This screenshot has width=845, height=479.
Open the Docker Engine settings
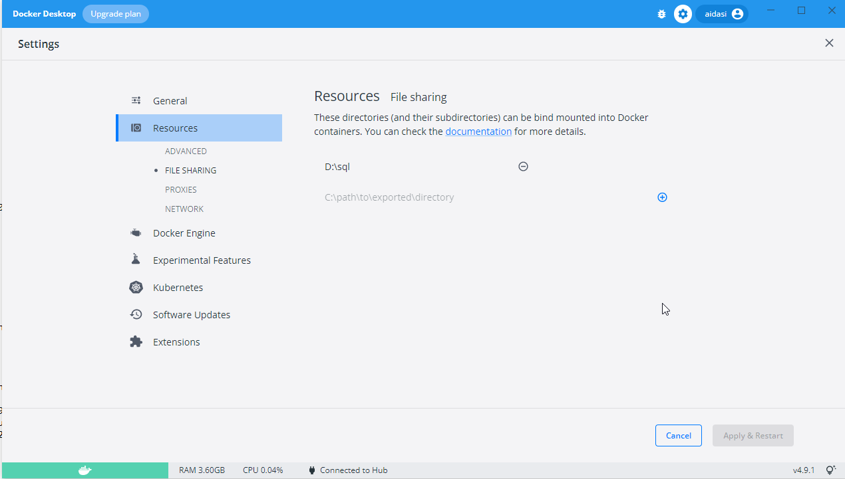pyautogui.click(x=184, y=233)
